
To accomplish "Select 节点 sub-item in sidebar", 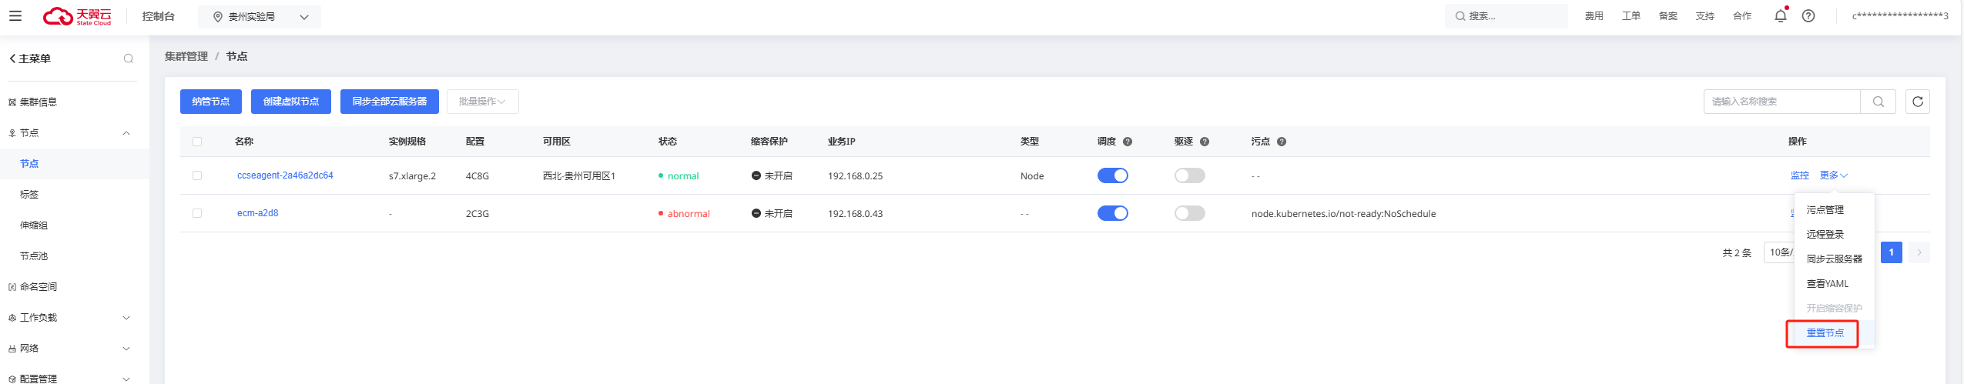I will (x=29, y=164).
